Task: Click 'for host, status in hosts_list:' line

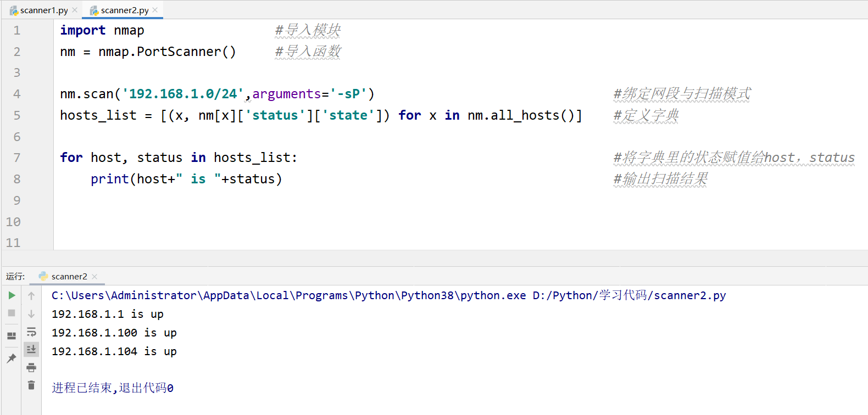Action: pyautogui.click(x=179, y=158)
